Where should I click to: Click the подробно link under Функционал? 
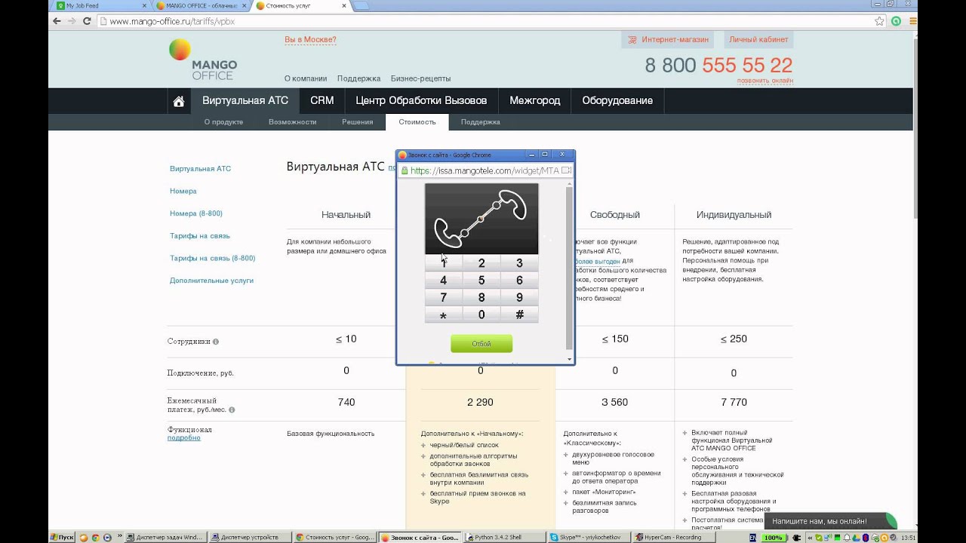[184, 438]
